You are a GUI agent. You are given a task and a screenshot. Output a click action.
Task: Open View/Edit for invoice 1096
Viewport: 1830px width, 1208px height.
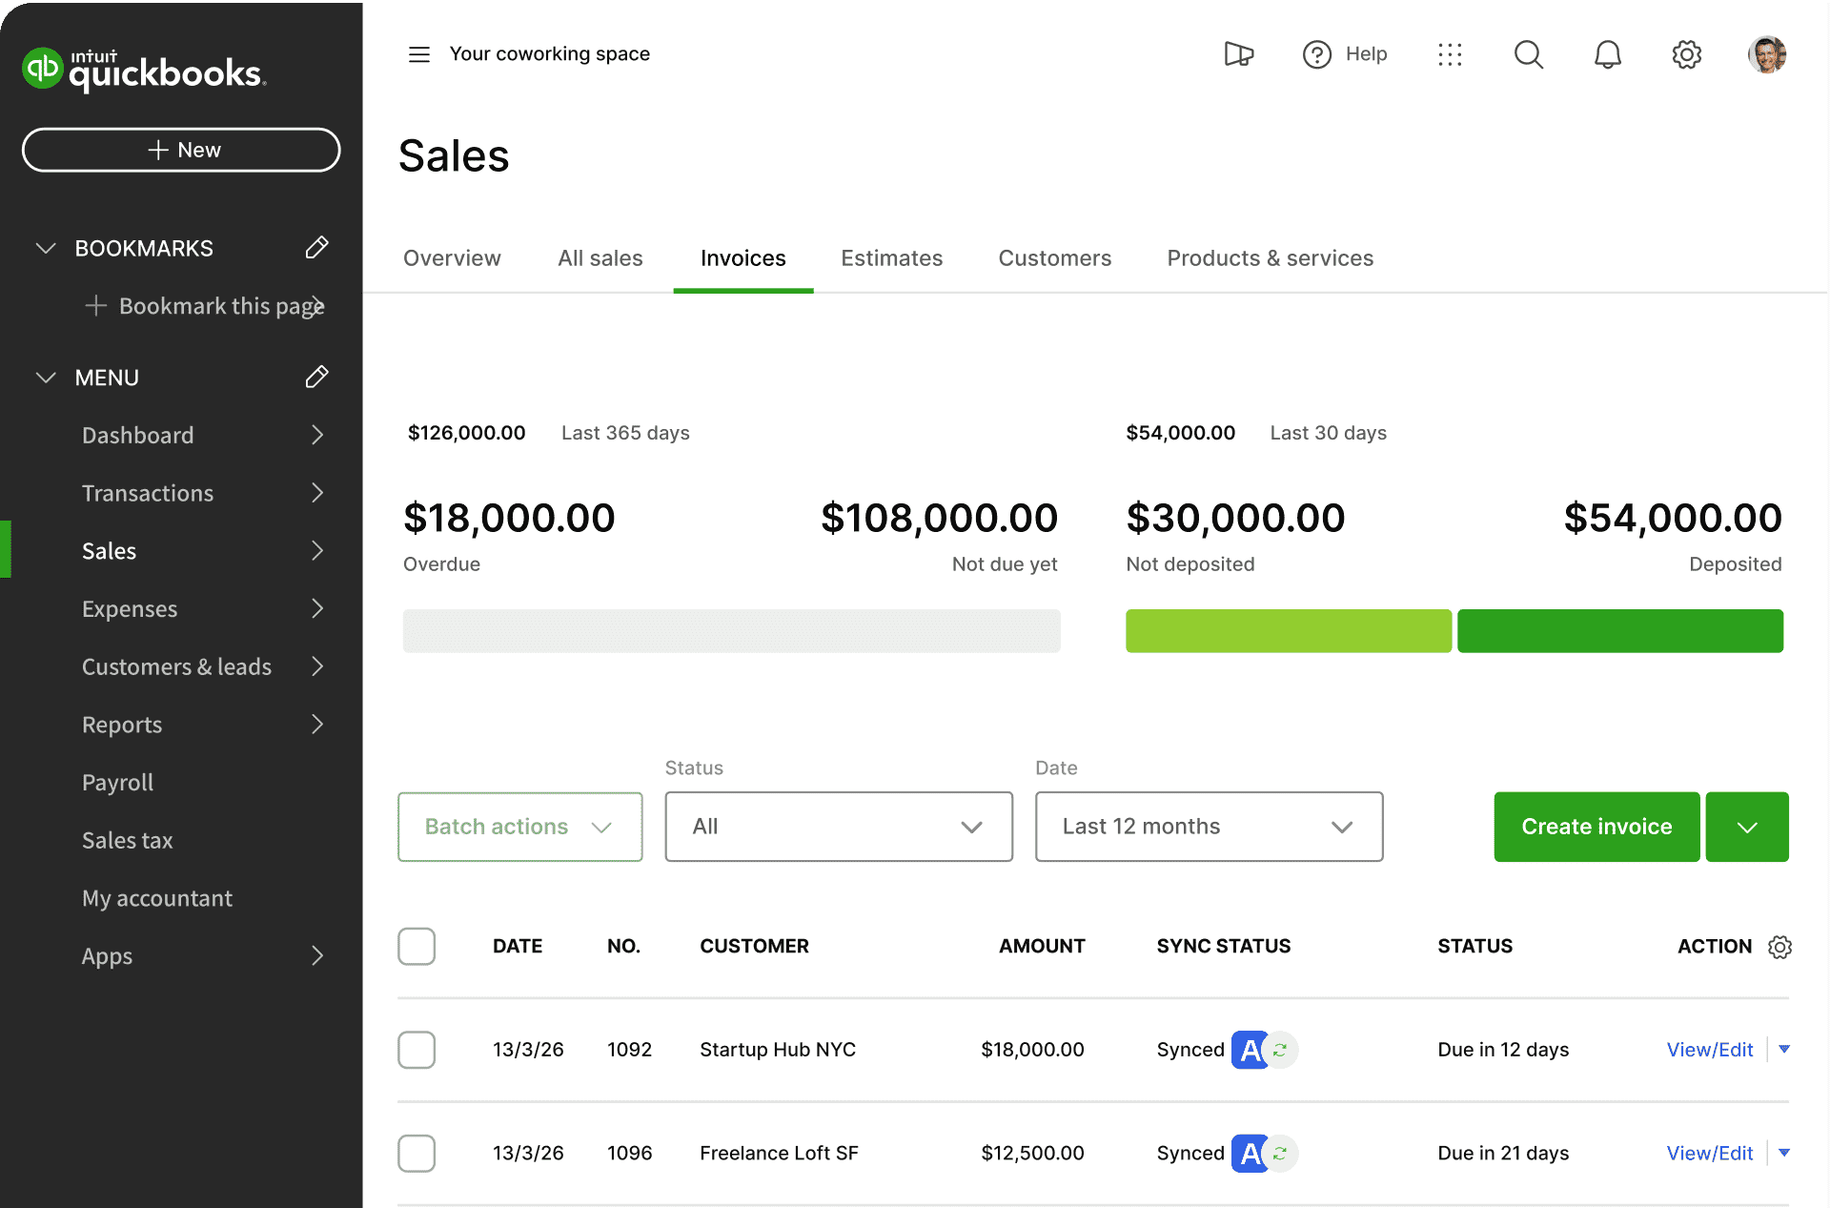(1709, 1153)
